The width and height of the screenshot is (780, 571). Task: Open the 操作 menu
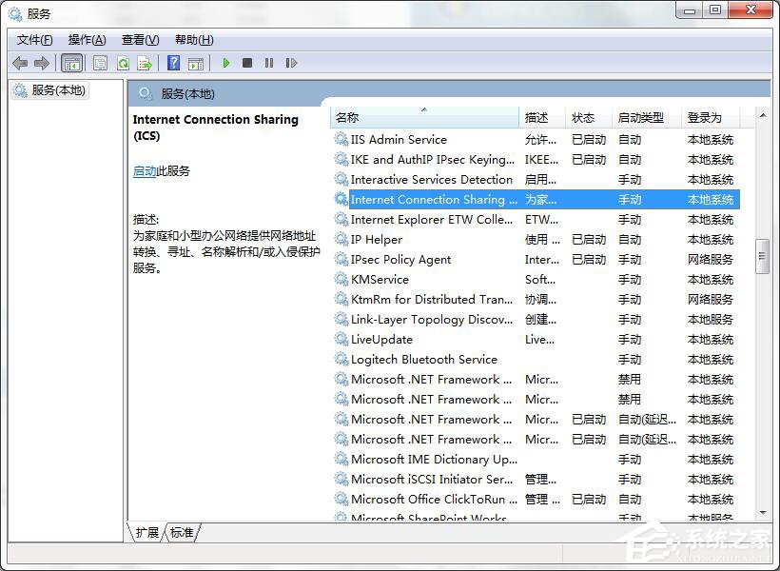click(87, 40)
